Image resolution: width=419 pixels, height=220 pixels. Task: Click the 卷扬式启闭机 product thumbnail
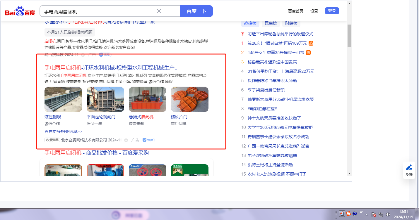[x=148, y=99]
